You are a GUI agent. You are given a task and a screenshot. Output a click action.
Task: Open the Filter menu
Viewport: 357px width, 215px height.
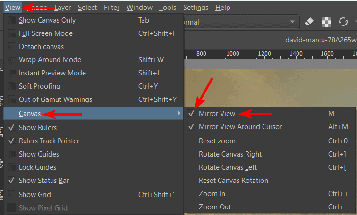coord(112,8)
